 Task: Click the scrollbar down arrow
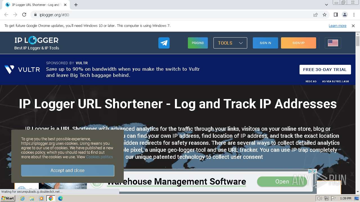(358, 192)
